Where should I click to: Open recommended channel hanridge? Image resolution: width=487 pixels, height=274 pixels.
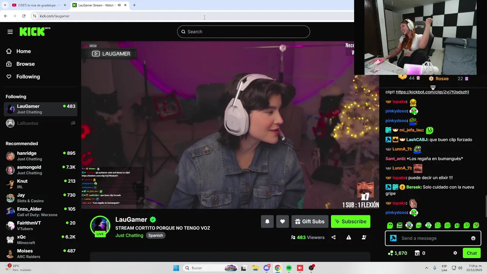click(x=41, y=156)
